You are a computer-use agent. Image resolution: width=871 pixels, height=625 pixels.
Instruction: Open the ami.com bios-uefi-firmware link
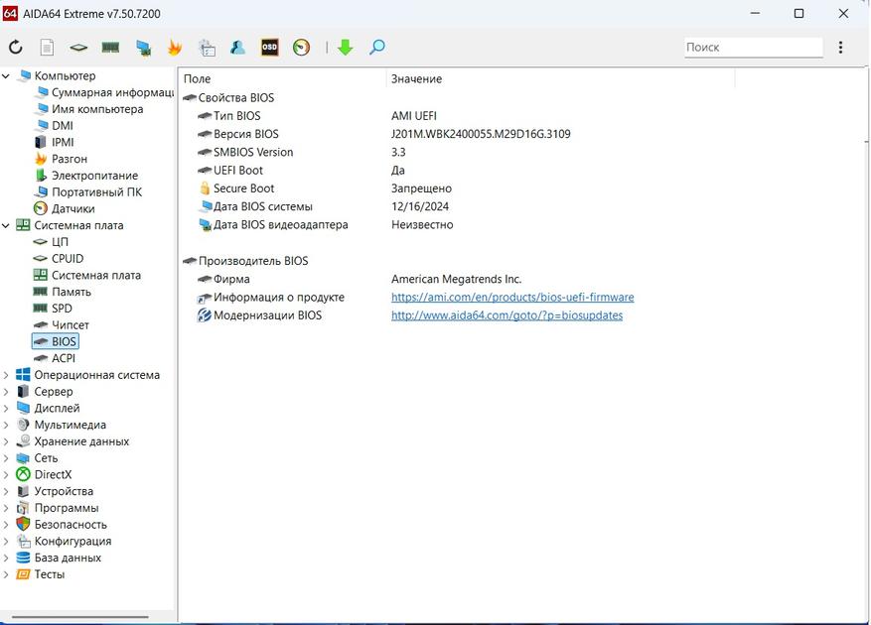(511, 298)
